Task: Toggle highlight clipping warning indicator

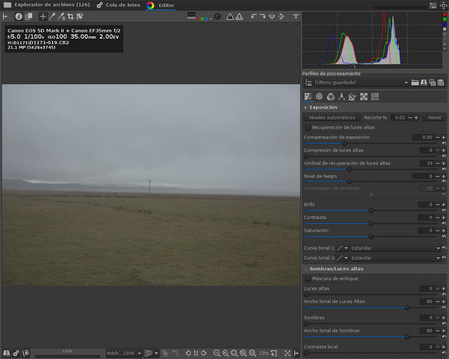Action: click(x=239, y=16)
